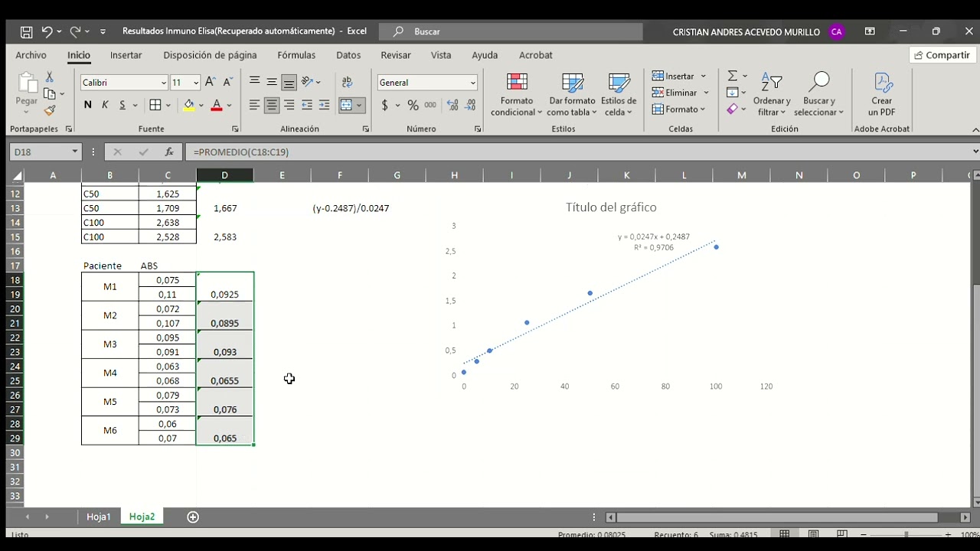Apply the borders button
The image size is (980, 551).
(x=155, y=105)
